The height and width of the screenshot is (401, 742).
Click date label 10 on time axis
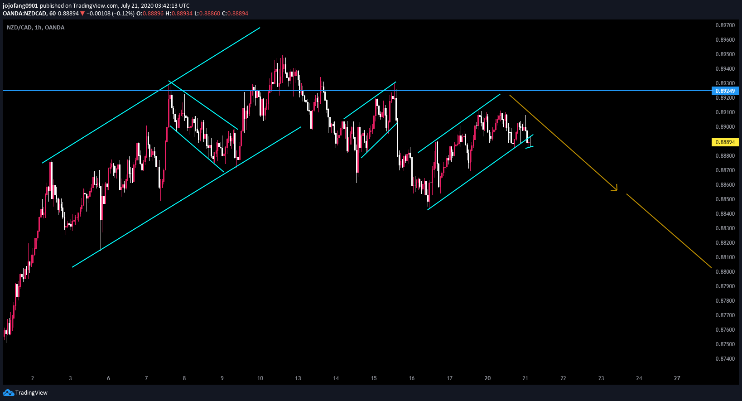point(260,378)
